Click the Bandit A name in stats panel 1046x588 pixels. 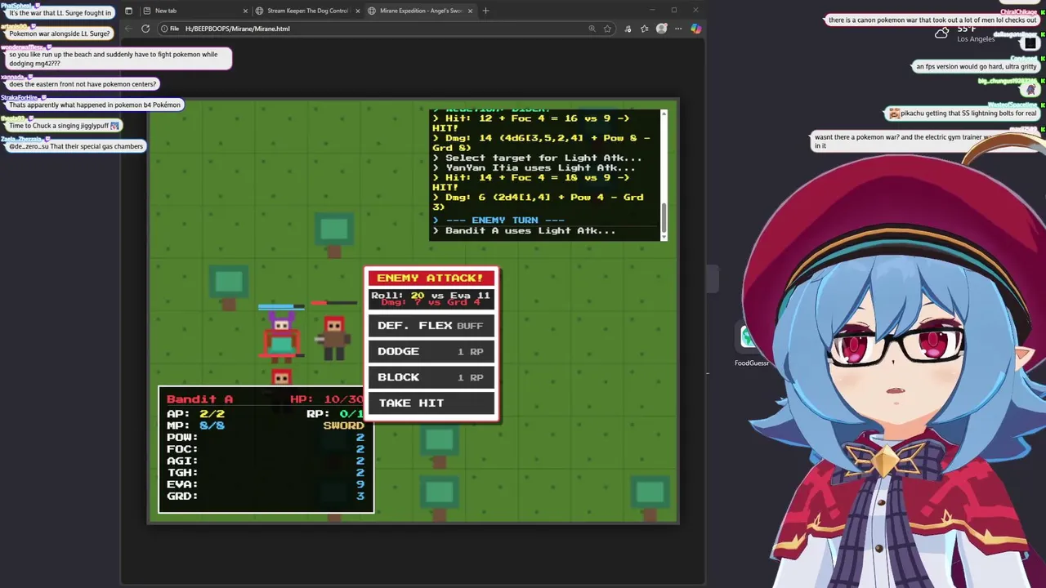tap(199, 399)
